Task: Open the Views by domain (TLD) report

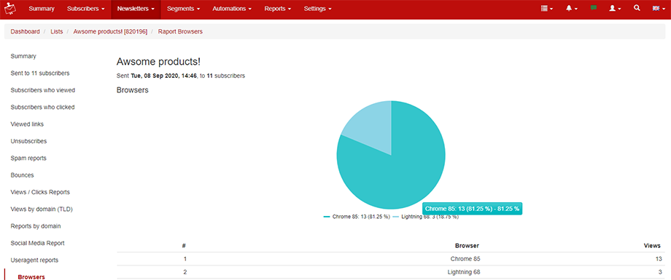Action: (44, 209)
